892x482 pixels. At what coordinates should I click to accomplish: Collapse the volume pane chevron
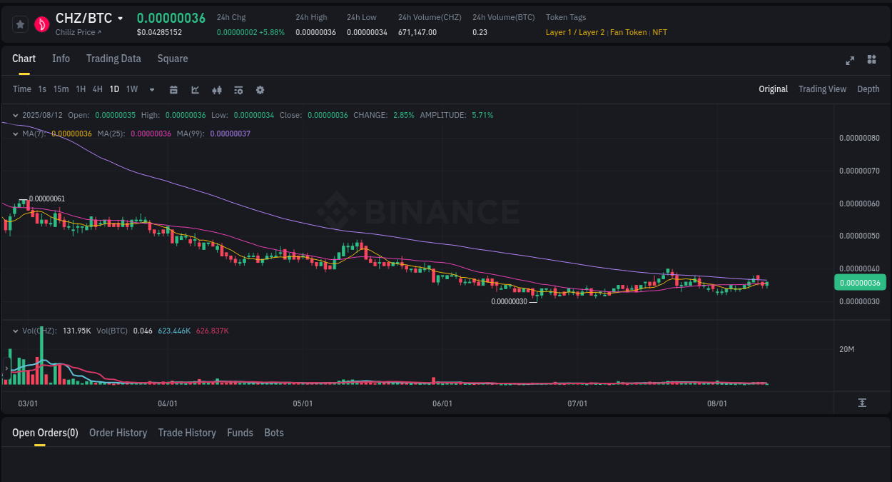[16, 330]
